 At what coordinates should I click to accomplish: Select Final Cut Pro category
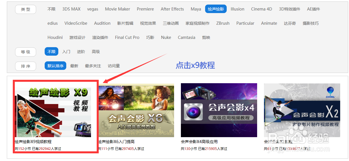click(127, 37)
